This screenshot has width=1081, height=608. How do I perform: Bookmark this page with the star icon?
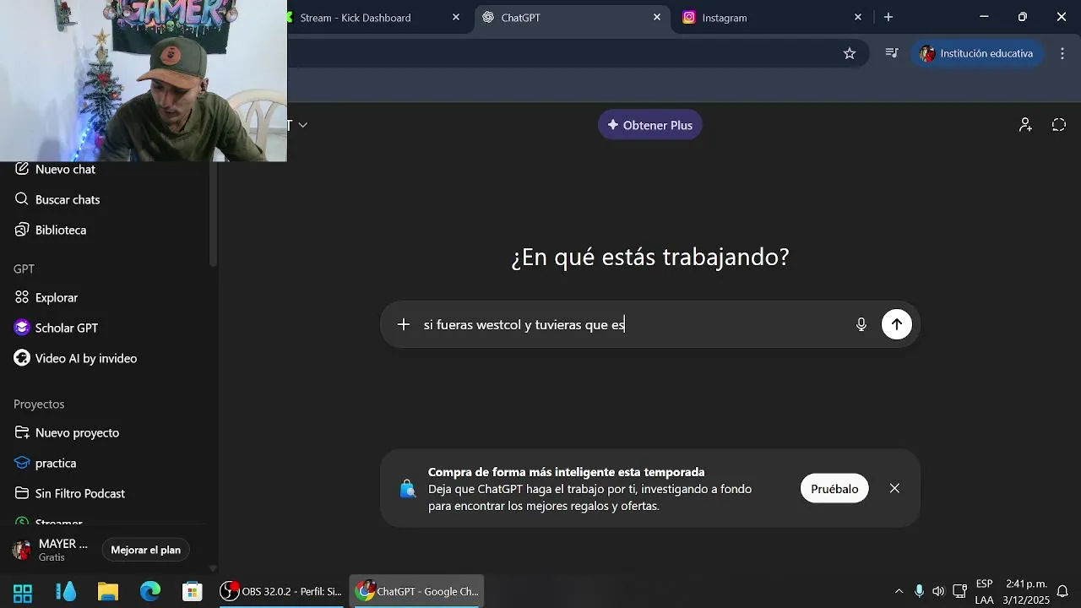pyautogui.click(x=850, y=53)
